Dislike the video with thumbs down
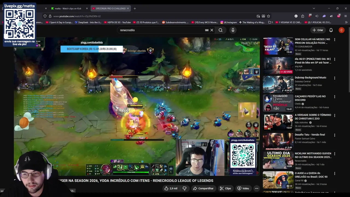350x197 pixels. [x=185, y=188]
